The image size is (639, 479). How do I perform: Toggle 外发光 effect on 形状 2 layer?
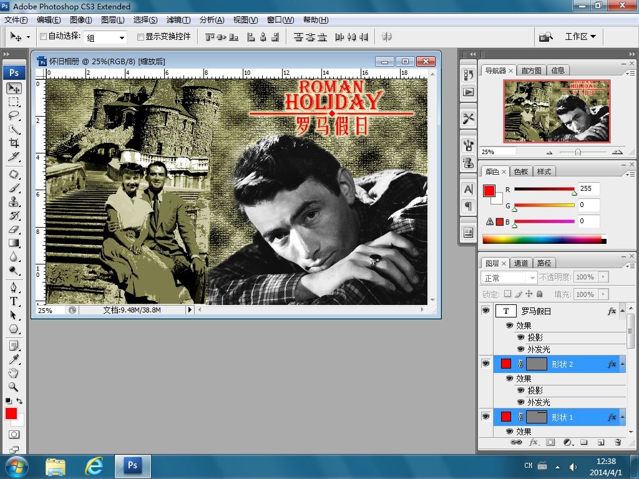click(520, 402)
